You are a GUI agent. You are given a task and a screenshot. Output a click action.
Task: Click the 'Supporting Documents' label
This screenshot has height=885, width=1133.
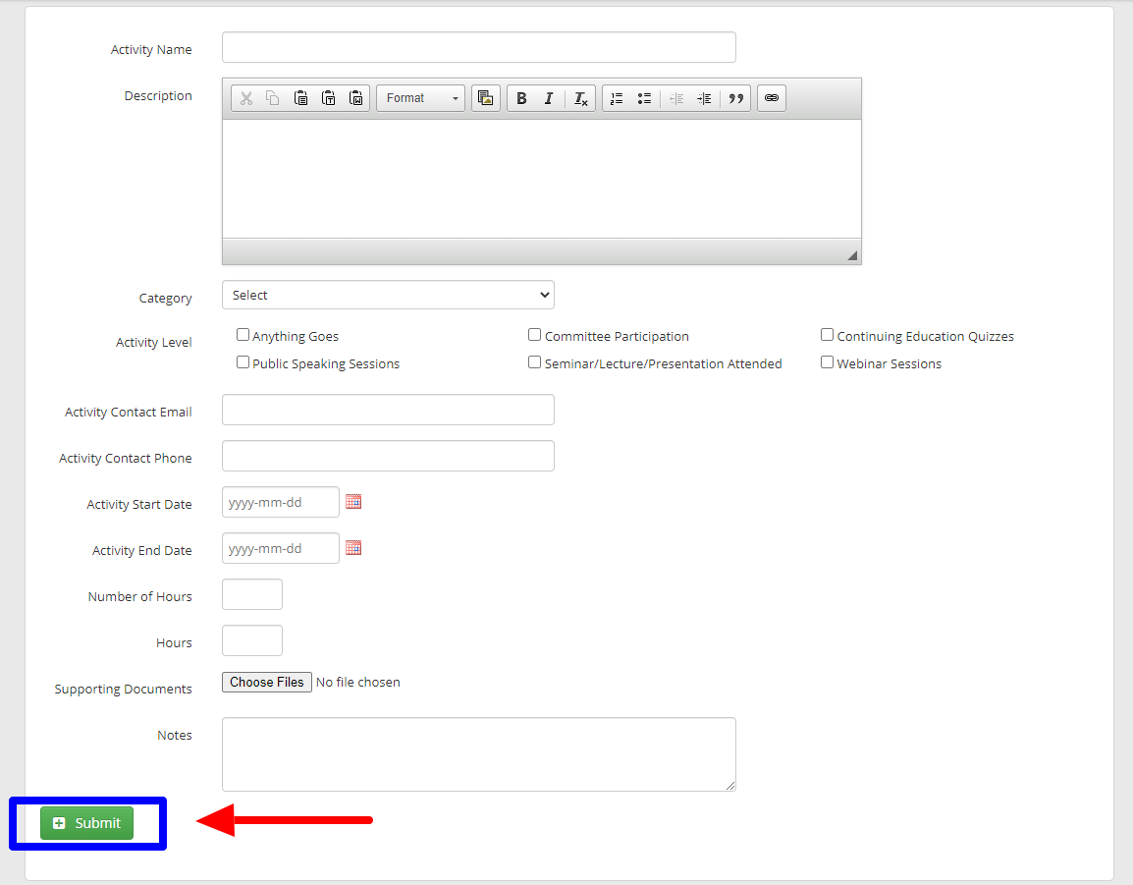[x=123, y=690]
